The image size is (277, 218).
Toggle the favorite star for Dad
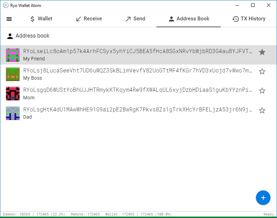(262, 110)
